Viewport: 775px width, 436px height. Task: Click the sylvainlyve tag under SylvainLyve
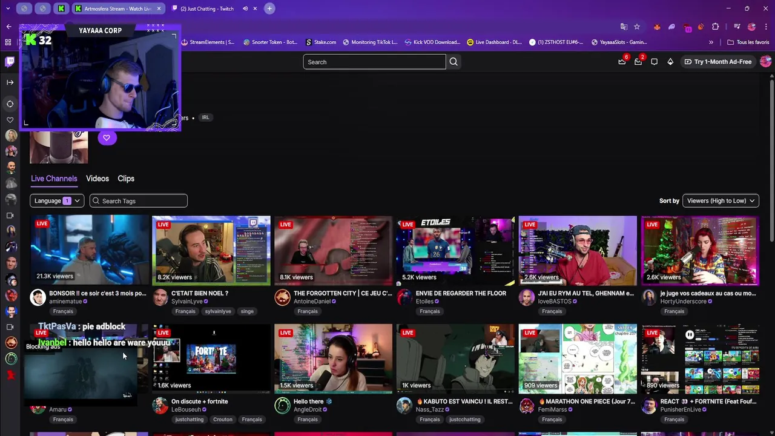pos(218,311)
